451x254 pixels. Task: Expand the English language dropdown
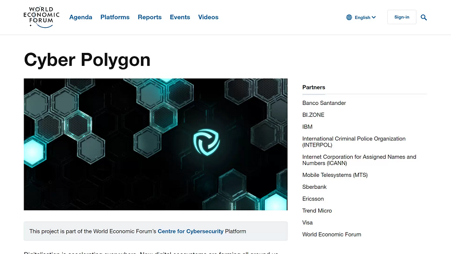pyautogui.click(x=365, y=17)
